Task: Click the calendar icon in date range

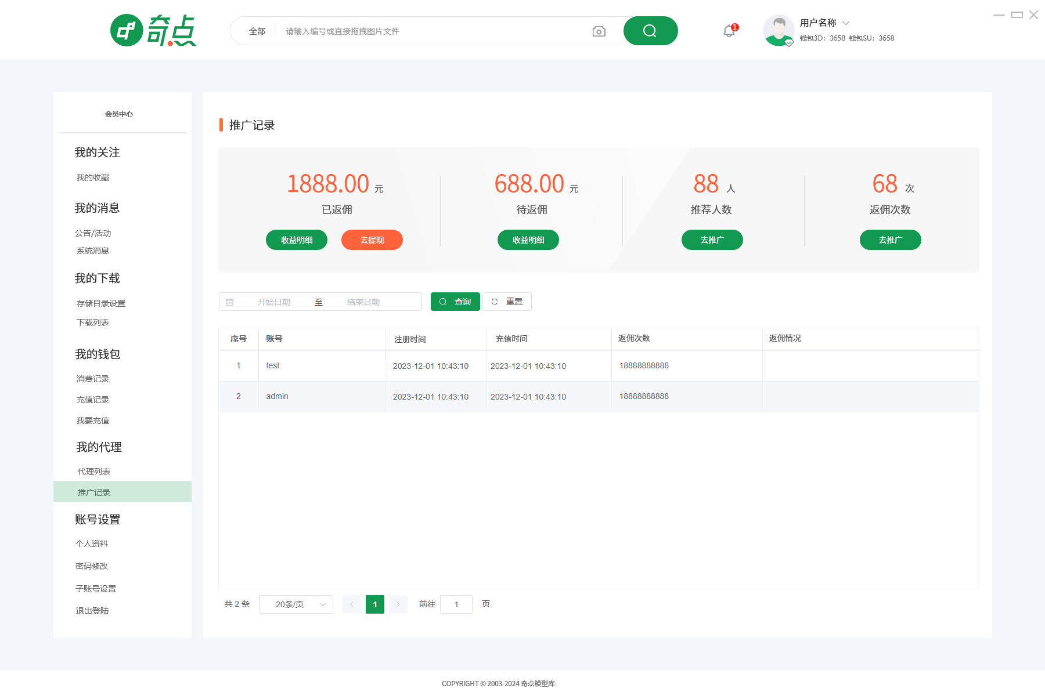Action: [x=230, y=302]
